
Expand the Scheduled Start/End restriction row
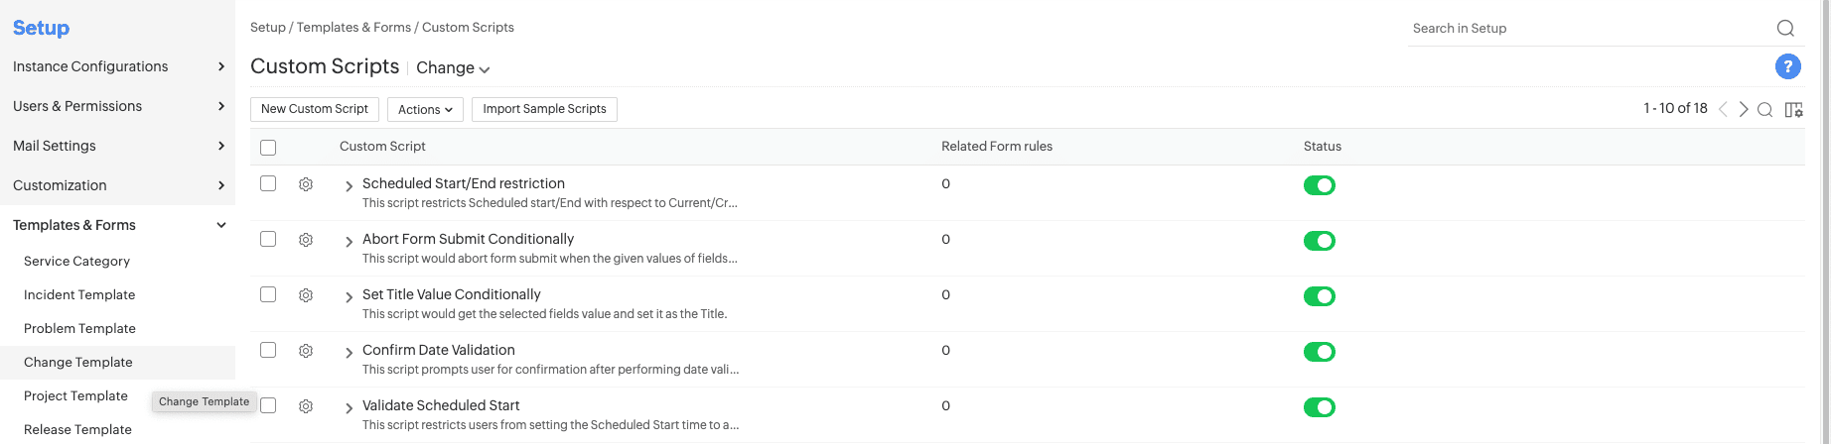[x=349, y=186]
